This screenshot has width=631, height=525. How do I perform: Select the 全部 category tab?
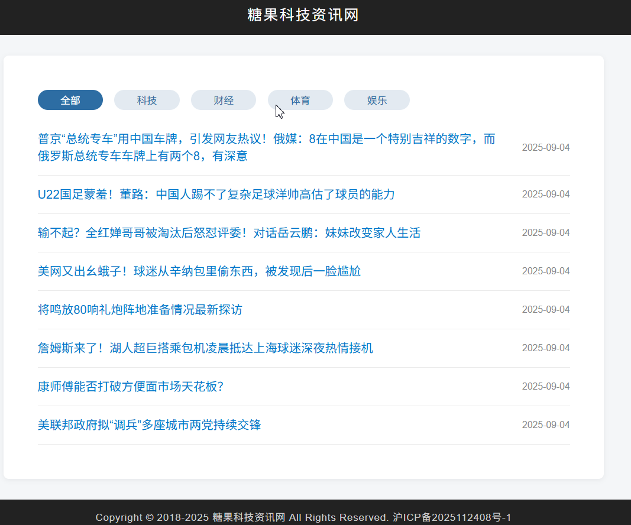70,100
